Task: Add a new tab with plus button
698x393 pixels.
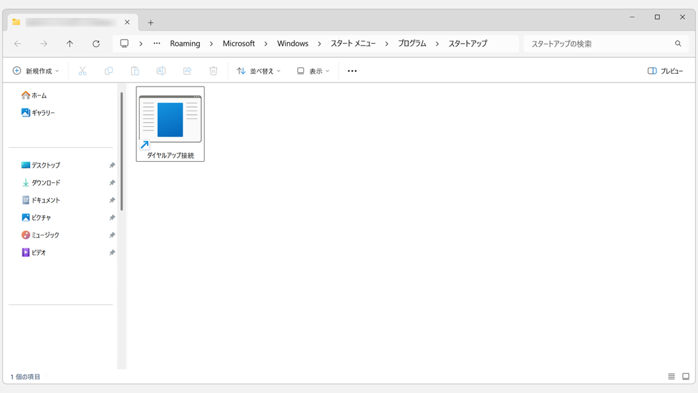Action: tap(151, 23)
